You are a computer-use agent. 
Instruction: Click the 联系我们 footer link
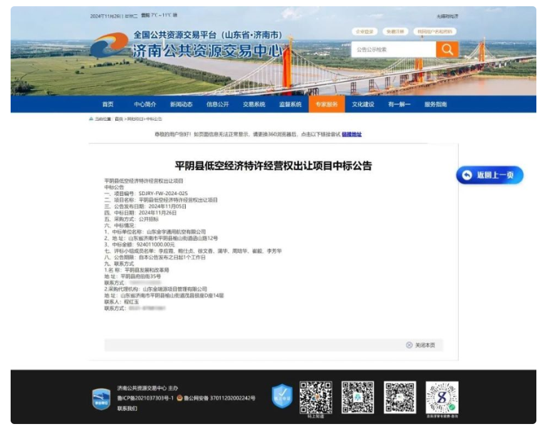tap(127, 408)
